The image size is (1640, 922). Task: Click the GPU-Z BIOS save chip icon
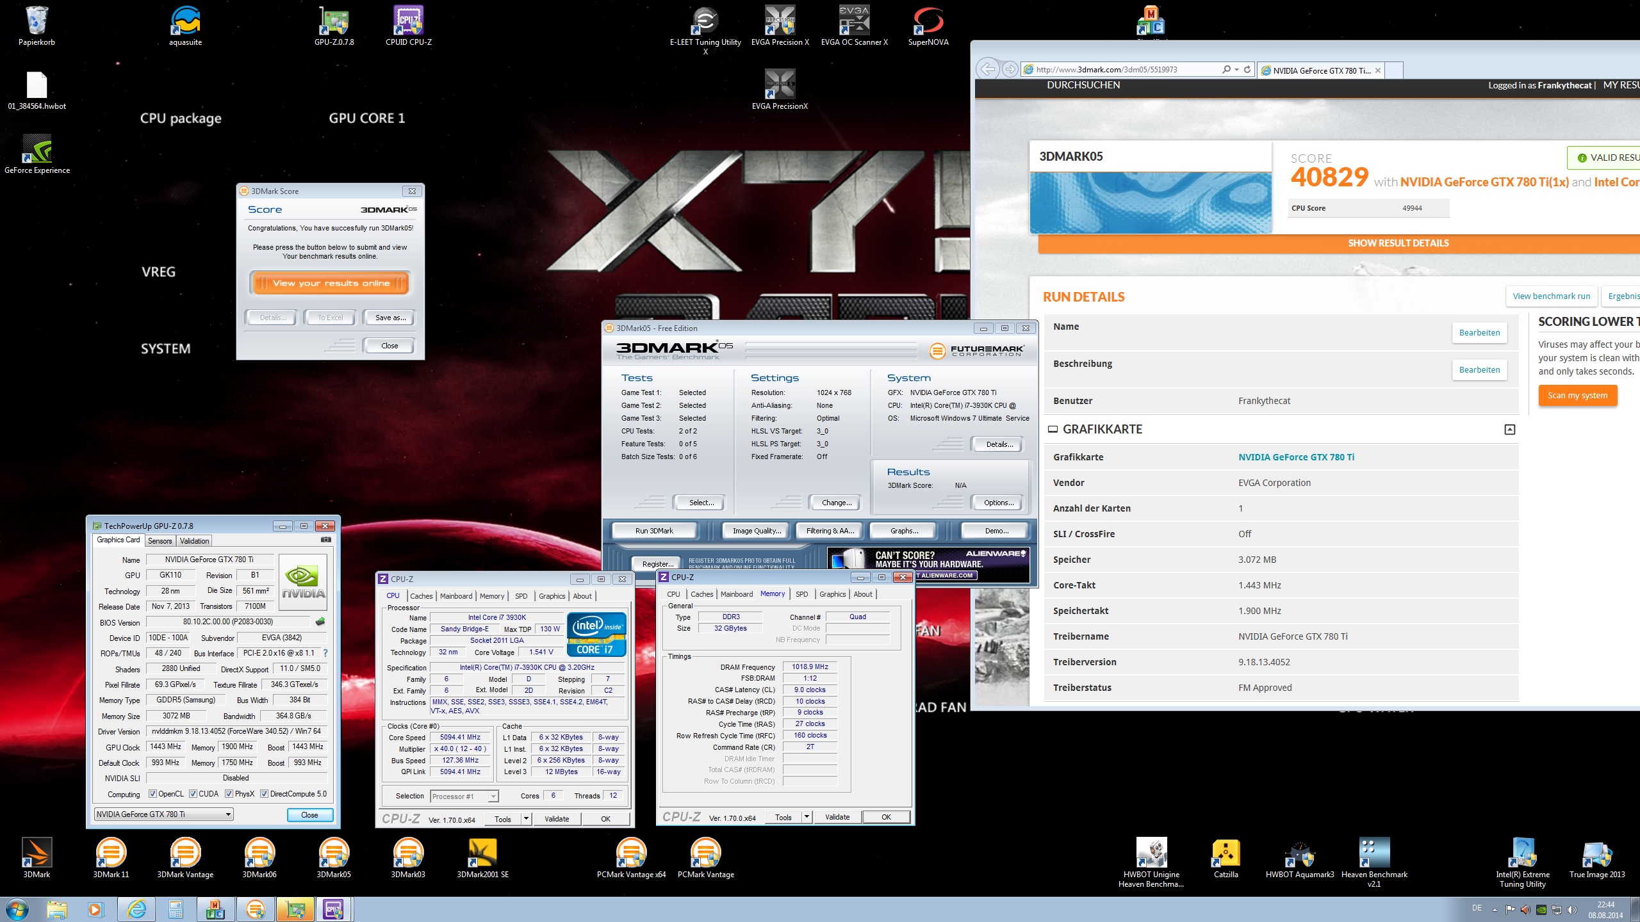tap(320, 621)
